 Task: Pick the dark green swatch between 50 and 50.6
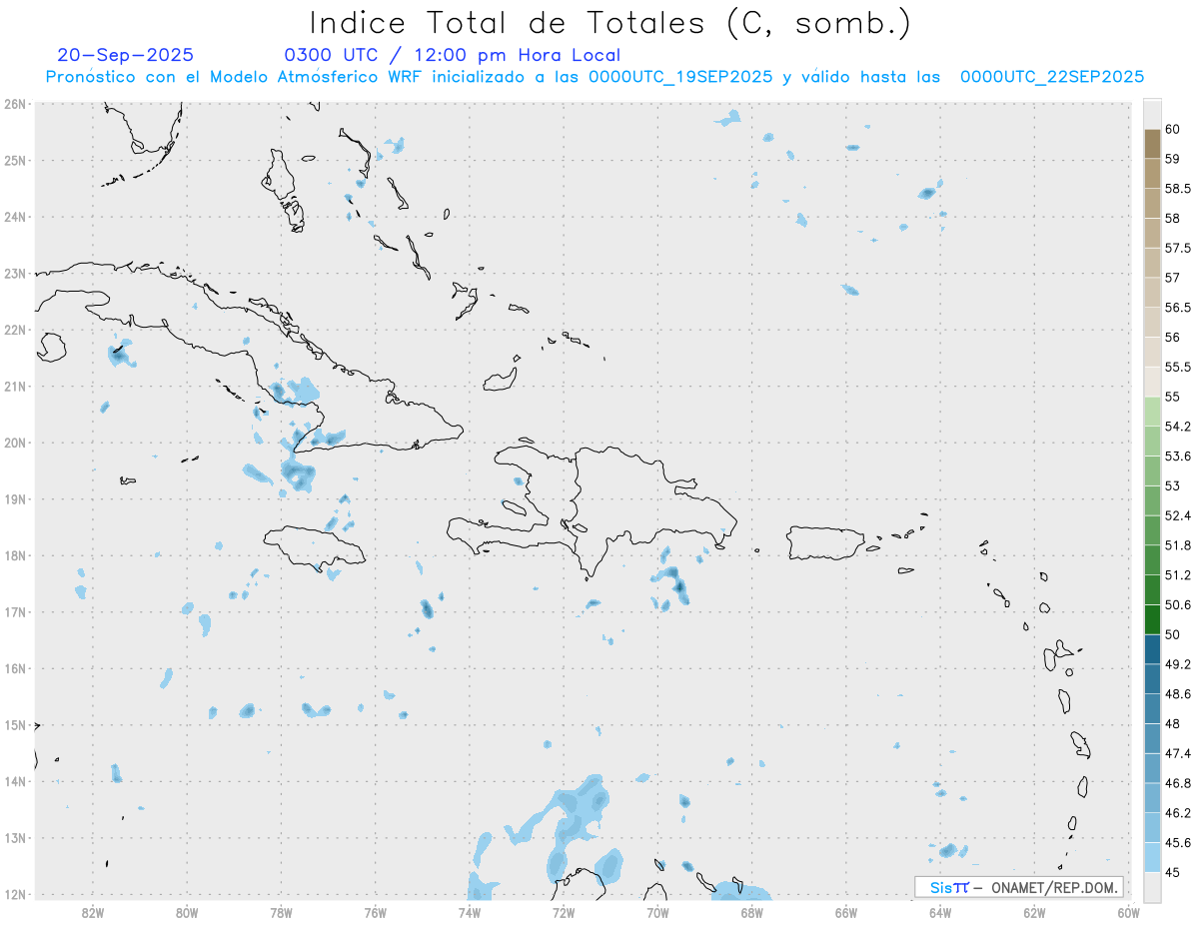(x=1152, y=619)
